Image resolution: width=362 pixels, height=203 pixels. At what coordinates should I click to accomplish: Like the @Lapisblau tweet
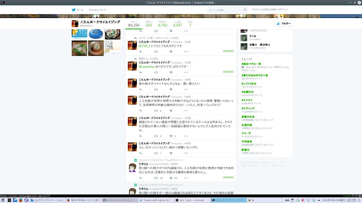point(171,72)
